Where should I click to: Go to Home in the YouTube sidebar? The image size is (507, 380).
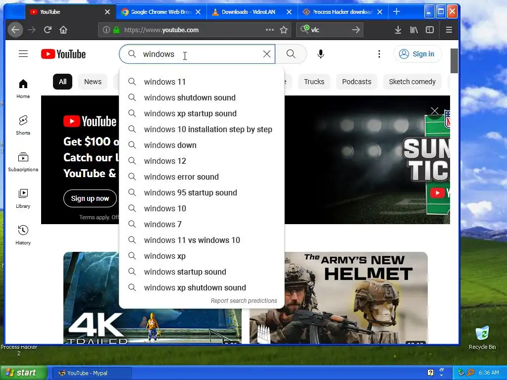[23, 89]
